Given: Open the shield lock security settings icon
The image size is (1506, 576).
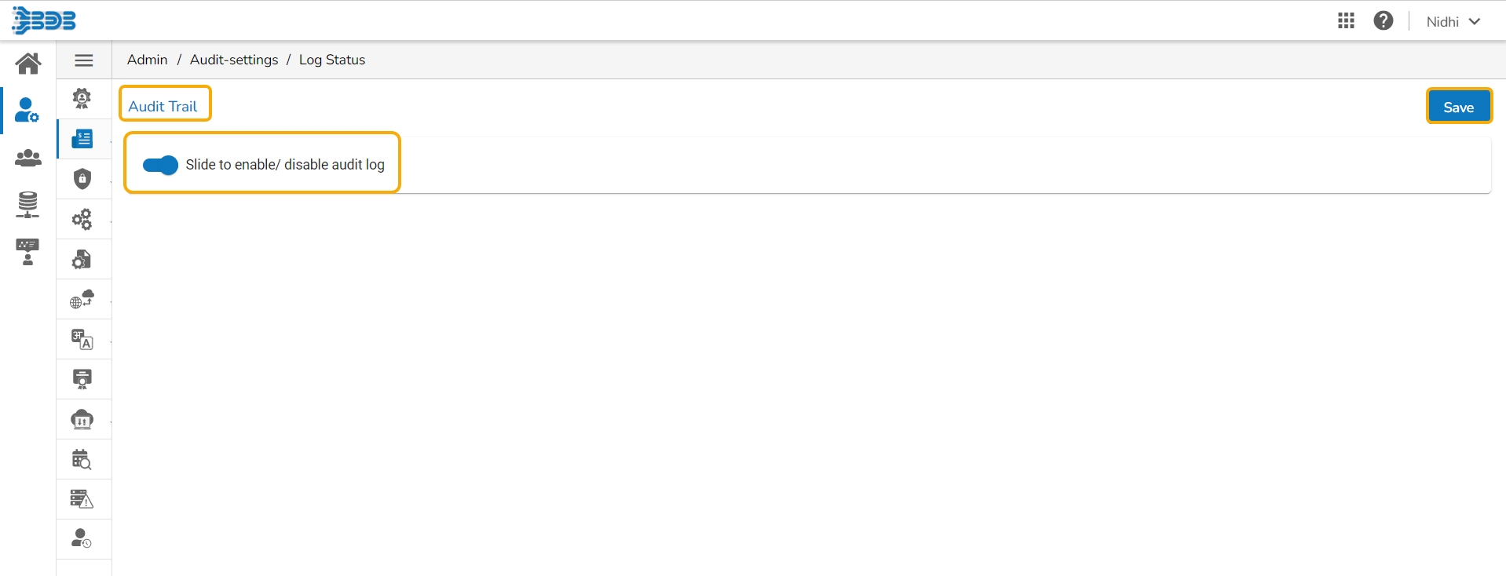Looking at the screenshot, I should [x=82, y=179].
